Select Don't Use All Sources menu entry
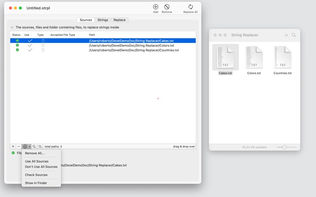 click(41, 167)
